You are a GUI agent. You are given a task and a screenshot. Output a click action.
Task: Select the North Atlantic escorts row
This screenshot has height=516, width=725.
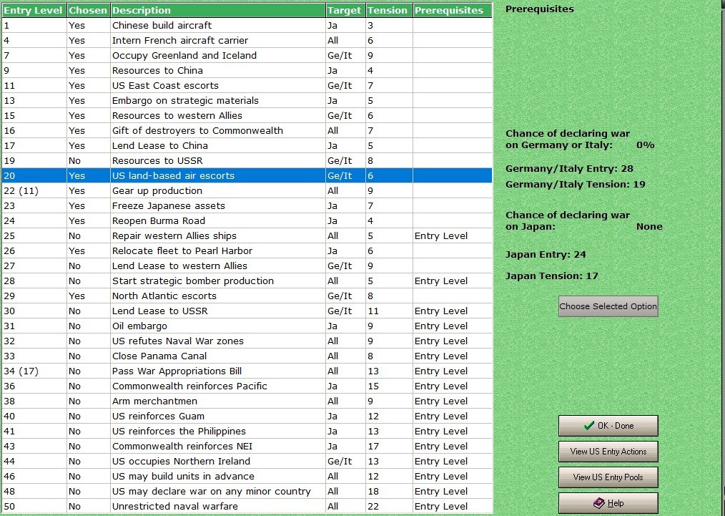(247, 296)
